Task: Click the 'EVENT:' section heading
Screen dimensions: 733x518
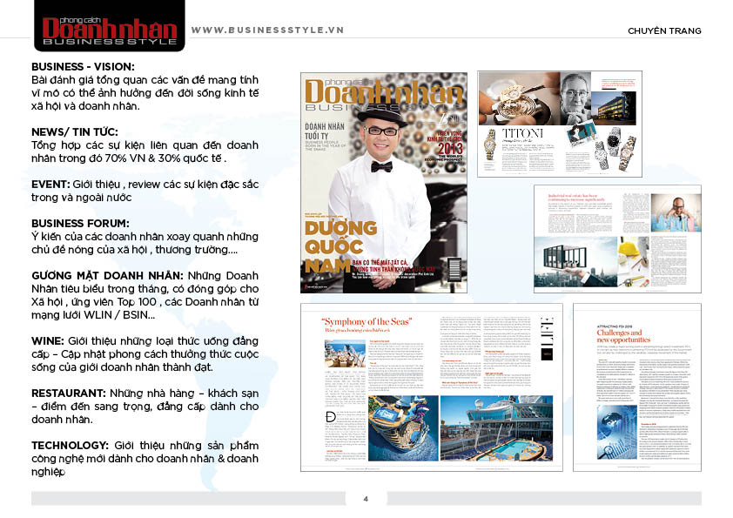Action: 50,185
